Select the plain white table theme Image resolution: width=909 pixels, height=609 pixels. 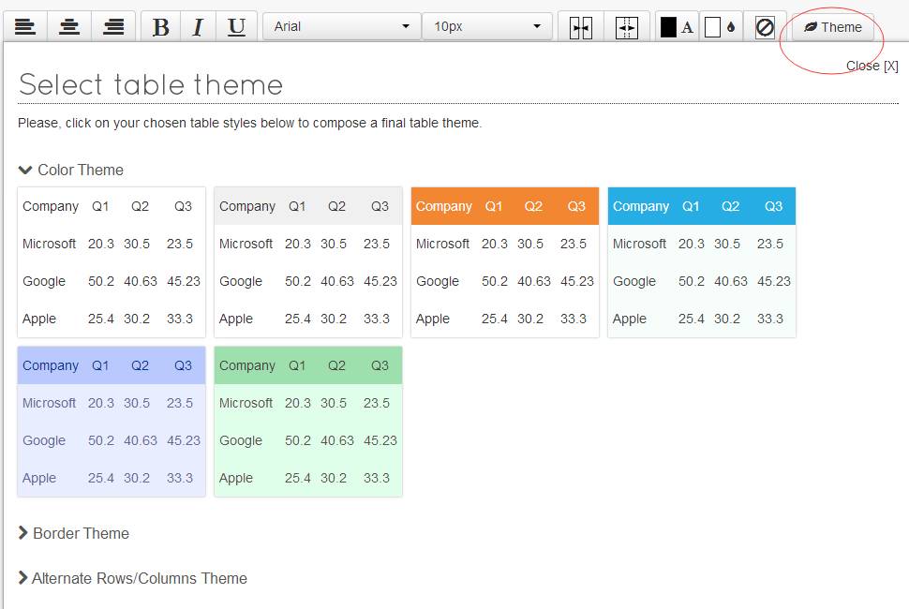pyautogui.click(x=112, y=262)
